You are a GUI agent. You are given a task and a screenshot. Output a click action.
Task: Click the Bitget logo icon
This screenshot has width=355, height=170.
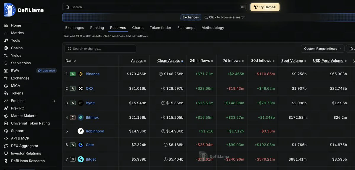[81, 159]
